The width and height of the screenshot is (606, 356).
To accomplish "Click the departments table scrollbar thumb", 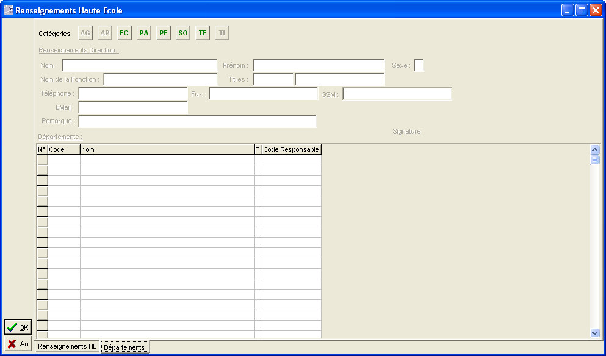I will (x=595, y=160).
